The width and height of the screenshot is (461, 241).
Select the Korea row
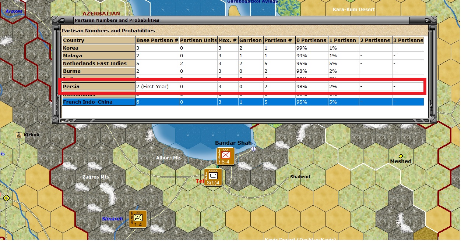(243, 48)
